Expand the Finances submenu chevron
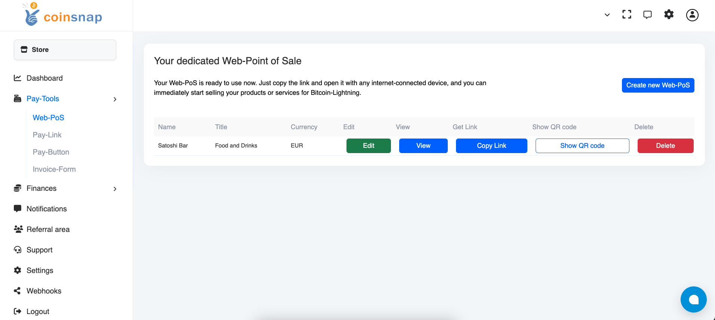Viewport: 715px width, 320px height. [x=115, y=189]
